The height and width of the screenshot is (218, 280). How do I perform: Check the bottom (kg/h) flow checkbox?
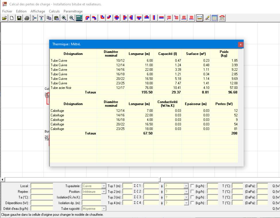(x=192, y=202)
